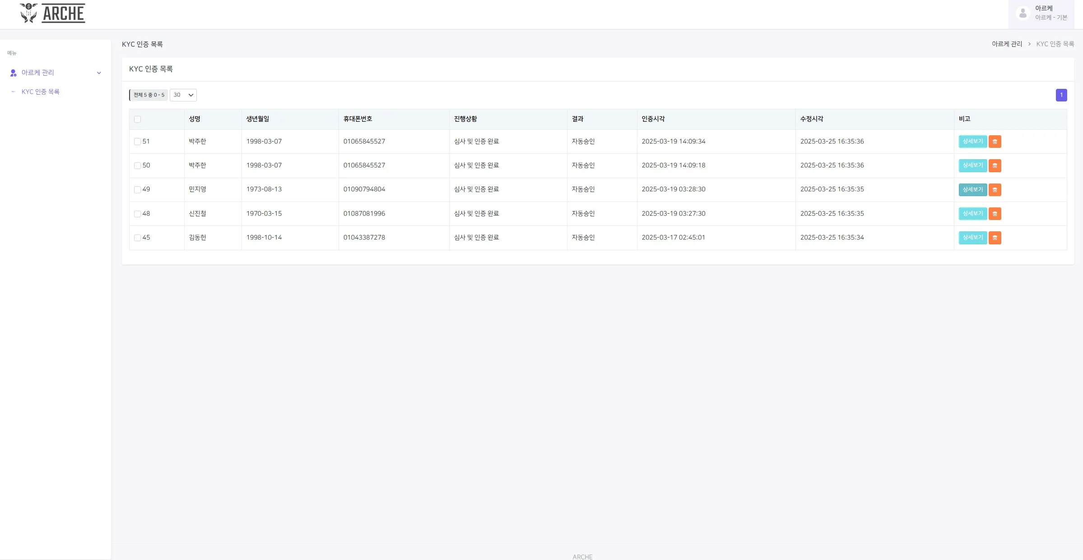Check the checkbox for row 51
Image resolution: width=1083 pixels, height=560 pixels.
pos(137,142)
